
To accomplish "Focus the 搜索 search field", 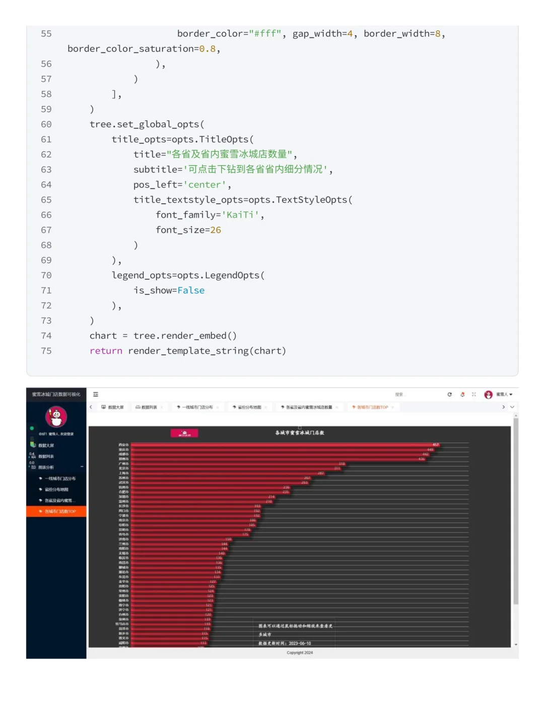I will coord(400,394).
